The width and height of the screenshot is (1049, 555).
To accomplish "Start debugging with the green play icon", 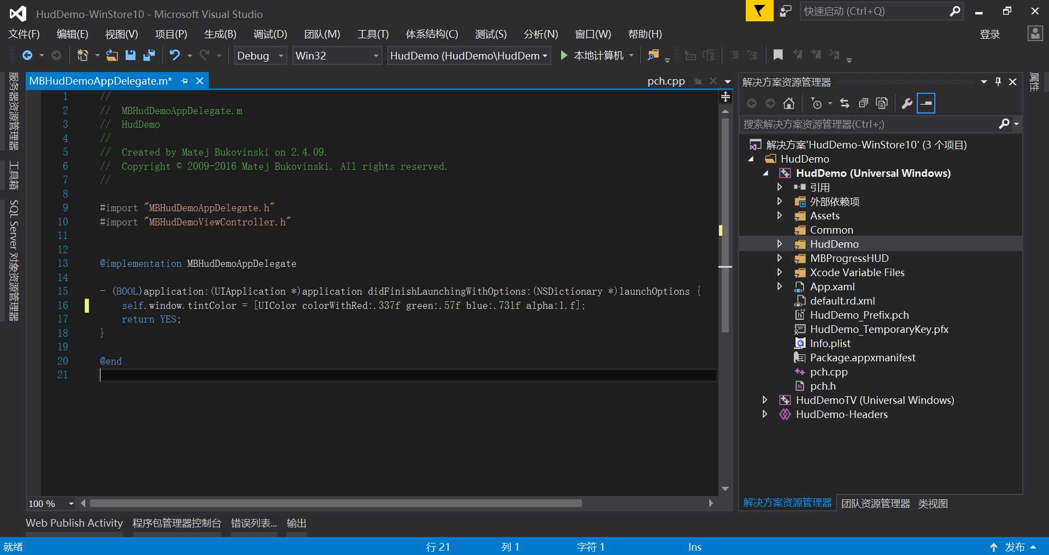I will 564,55.
